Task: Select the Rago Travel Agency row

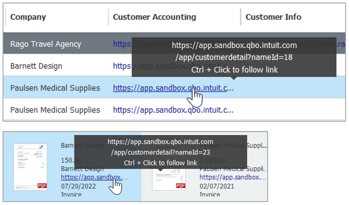Action: (45, 44)
